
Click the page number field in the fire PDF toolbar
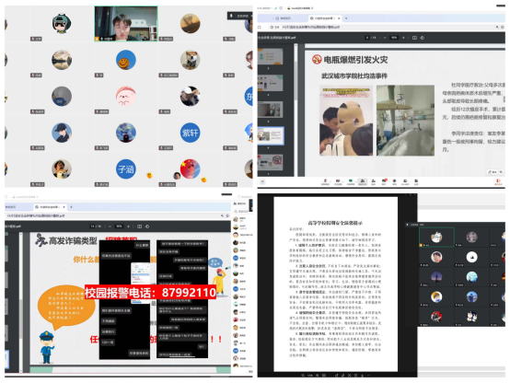[367, 38]
